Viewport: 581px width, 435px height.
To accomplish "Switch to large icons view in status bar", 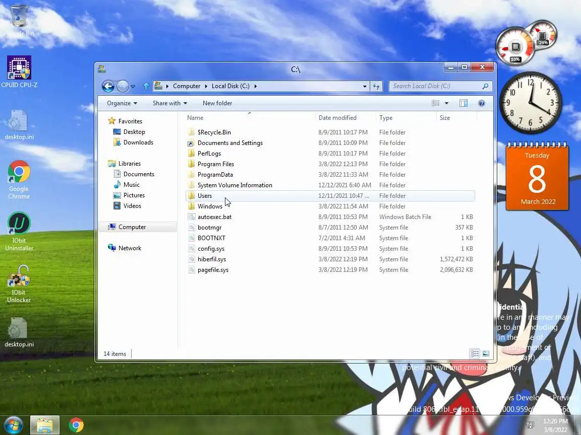I will tap(486, 354).
